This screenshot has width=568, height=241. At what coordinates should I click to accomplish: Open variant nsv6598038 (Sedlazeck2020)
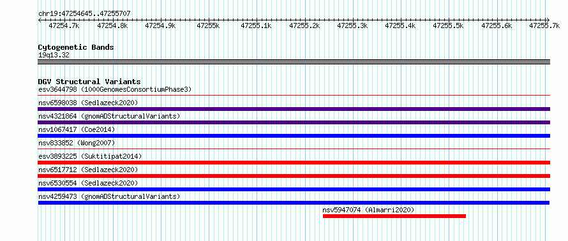pos(88,103)
